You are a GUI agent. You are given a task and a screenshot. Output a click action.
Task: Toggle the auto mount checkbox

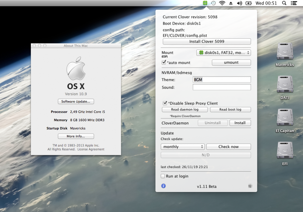coord(164,62)
